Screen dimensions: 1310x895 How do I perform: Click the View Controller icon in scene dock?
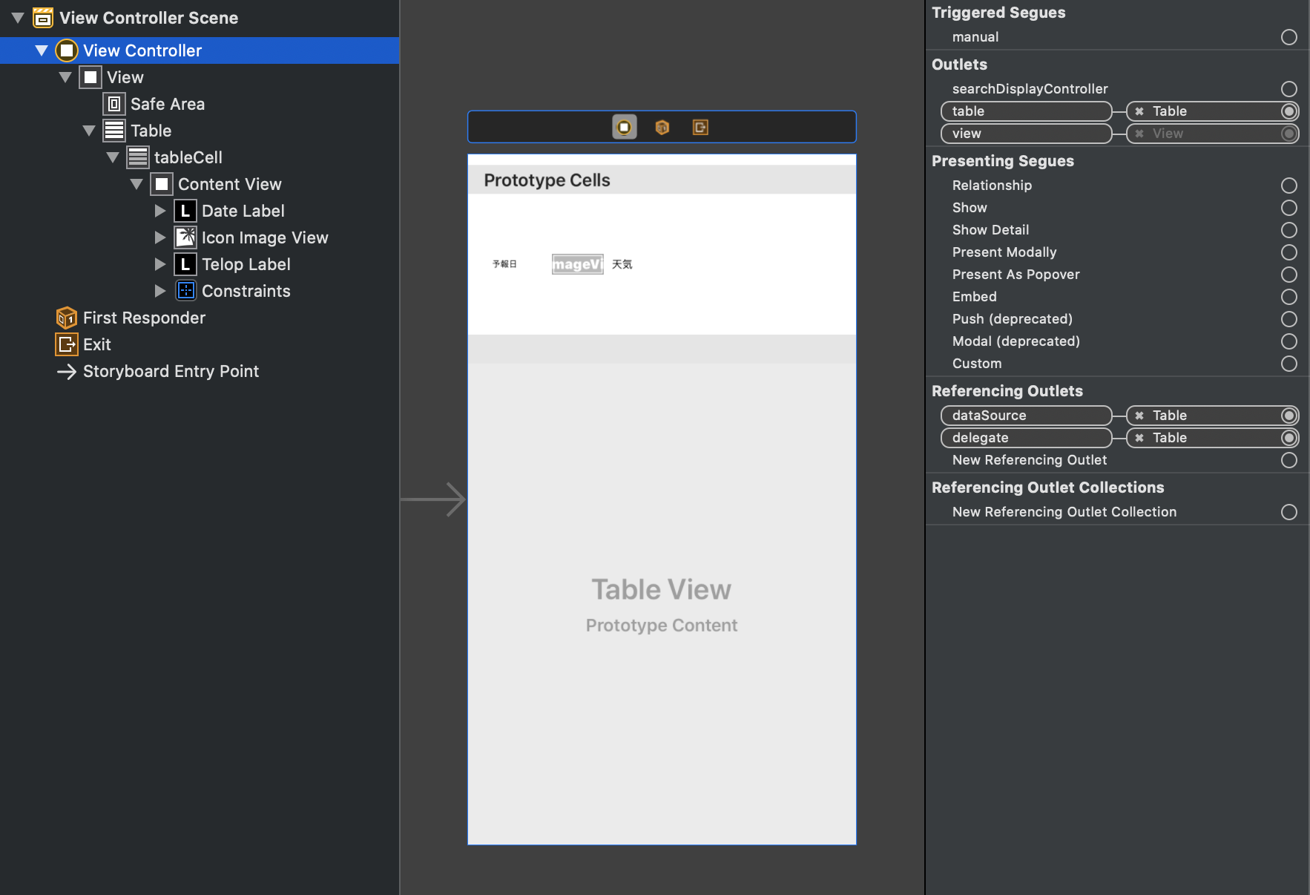pyautogui.click(x=624, y=128)
